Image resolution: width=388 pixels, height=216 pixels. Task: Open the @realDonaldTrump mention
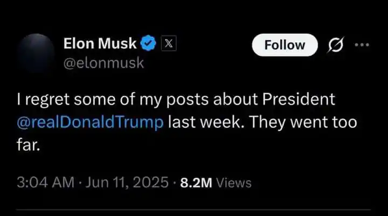89,122
